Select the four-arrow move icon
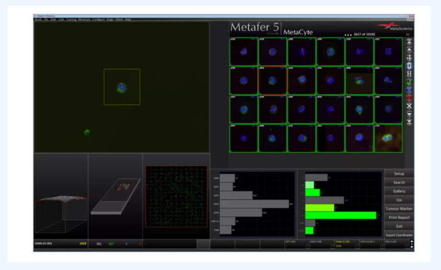 click(409, 58)
